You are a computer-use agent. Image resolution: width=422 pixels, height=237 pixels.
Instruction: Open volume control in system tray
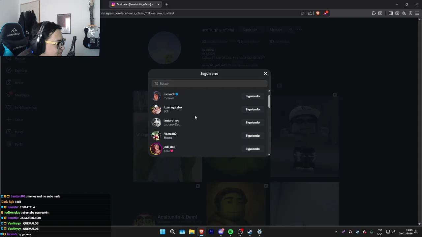click(393, 232)
